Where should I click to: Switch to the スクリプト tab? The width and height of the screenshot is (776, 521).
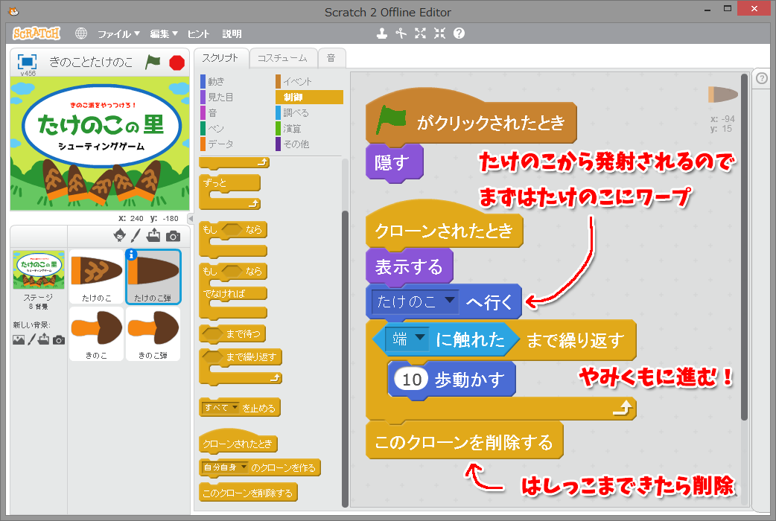click(x=220, y=58)
